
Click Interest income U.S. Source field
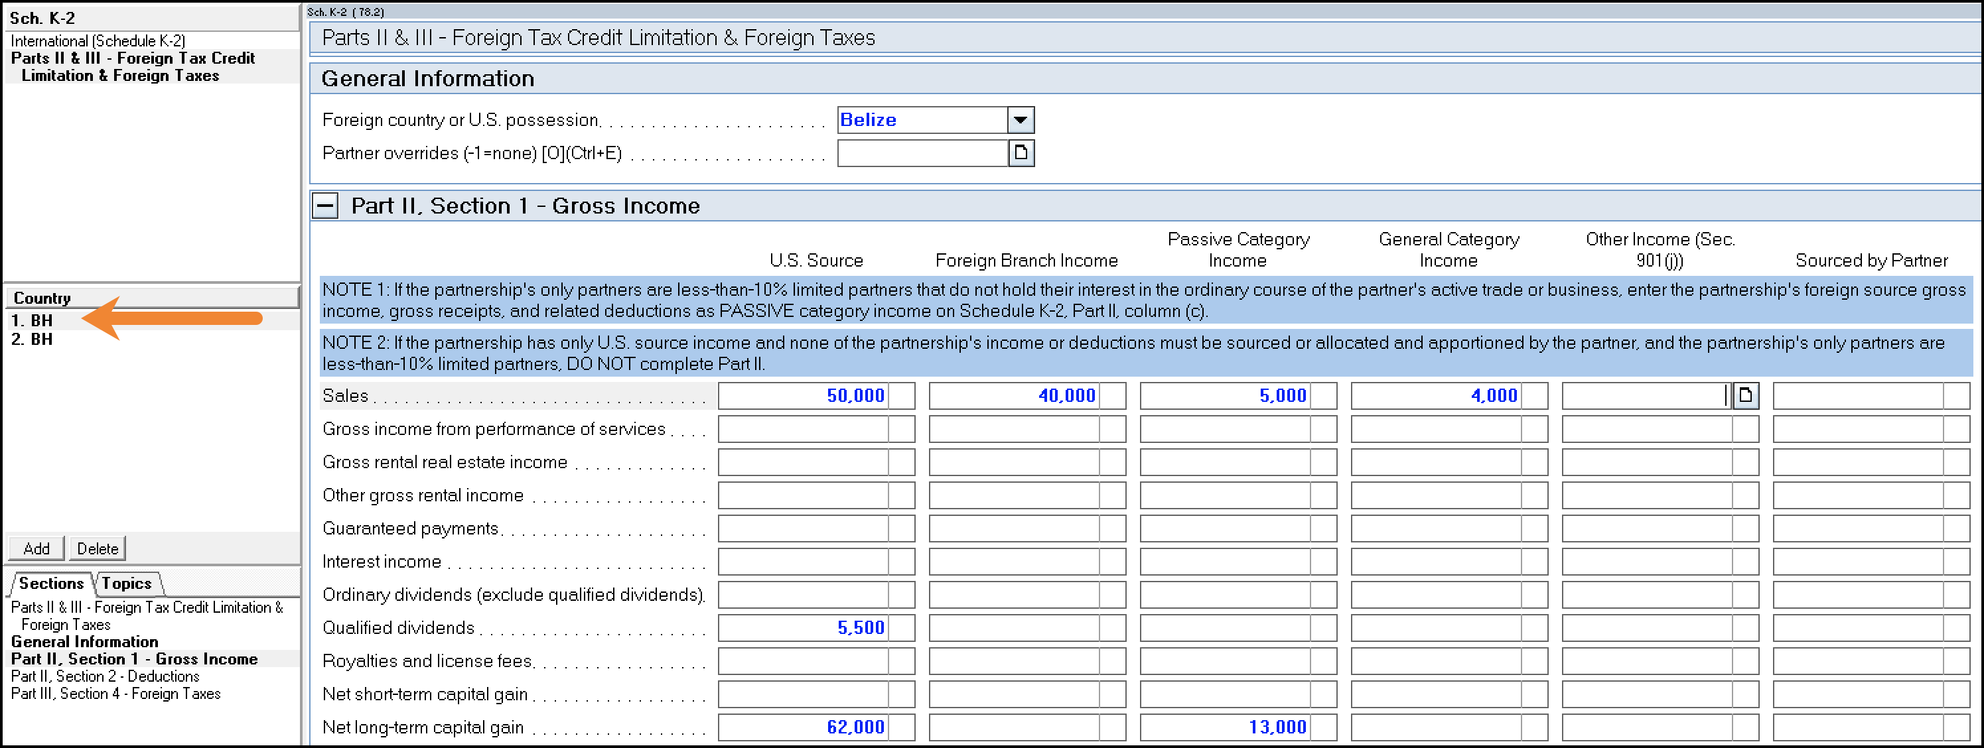click(804, 562)
